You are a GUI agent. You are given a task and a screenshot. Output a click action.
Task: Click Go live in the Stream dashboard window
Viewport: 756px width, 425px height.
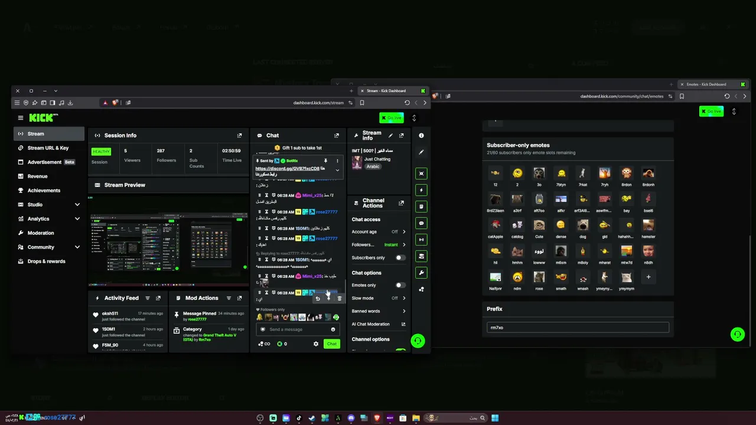coord(391,118)
